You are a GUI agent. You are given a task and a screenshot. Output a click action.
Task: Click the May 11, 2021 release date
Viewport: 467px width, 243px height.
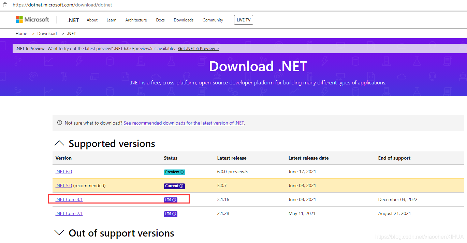pos(302,213)
